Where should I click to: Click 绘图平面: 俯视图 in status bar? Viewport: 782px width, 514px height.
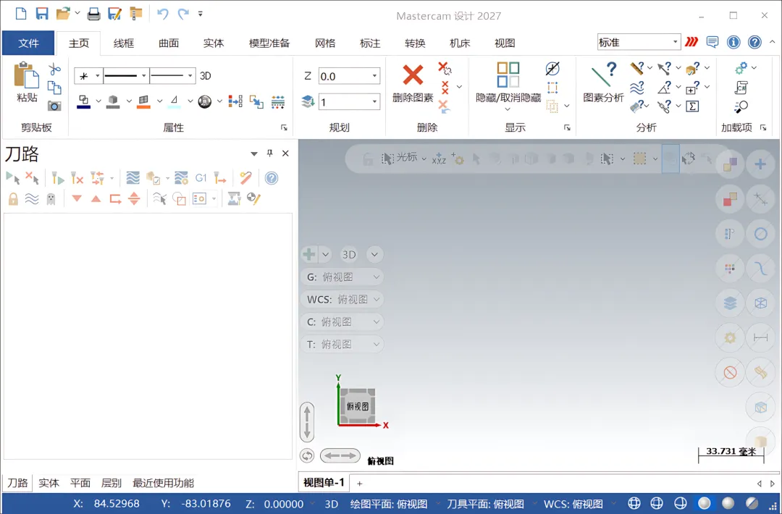click(x=389, y=504)
